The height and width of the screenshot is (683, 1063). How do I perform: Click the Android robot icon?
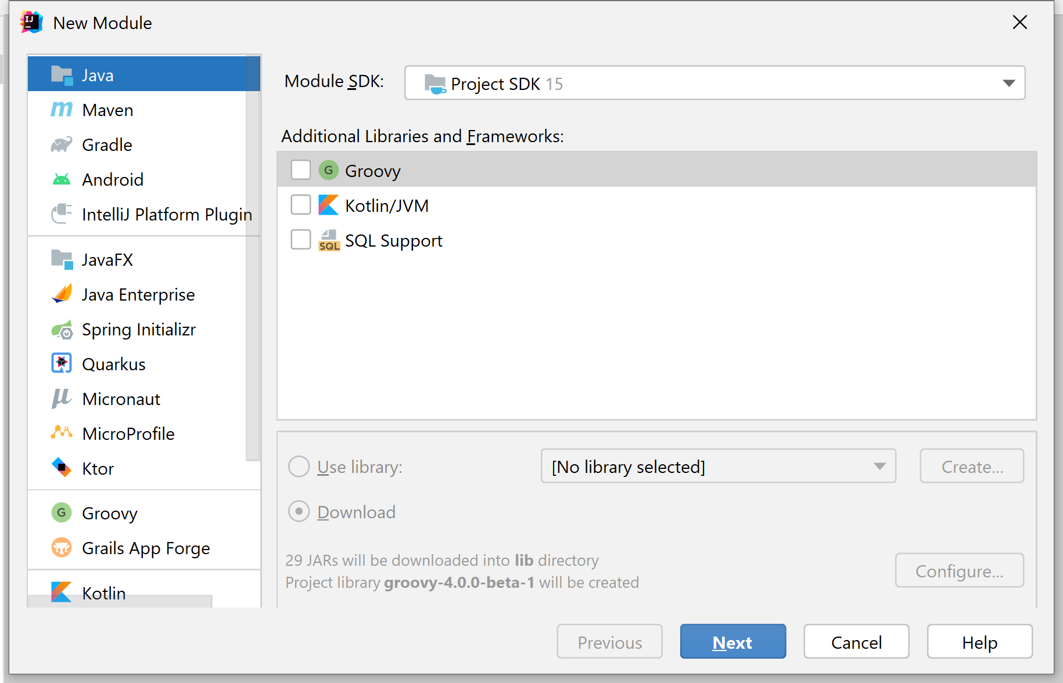(62, 179)
